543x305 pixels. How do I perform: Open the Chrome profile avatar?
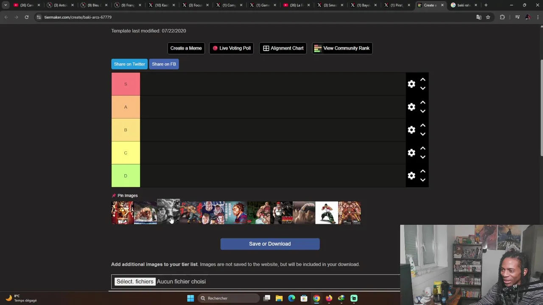pyautogui.click(x=527, y=17)
